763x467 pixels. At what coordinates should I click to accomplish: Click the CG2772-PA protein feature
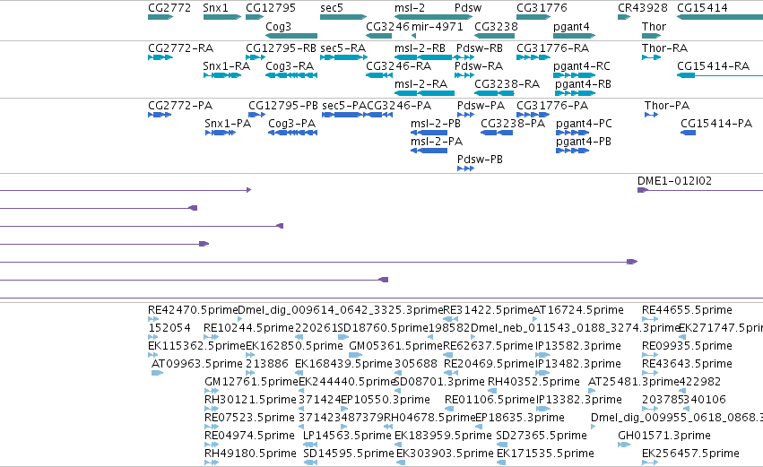coord(160,115)
